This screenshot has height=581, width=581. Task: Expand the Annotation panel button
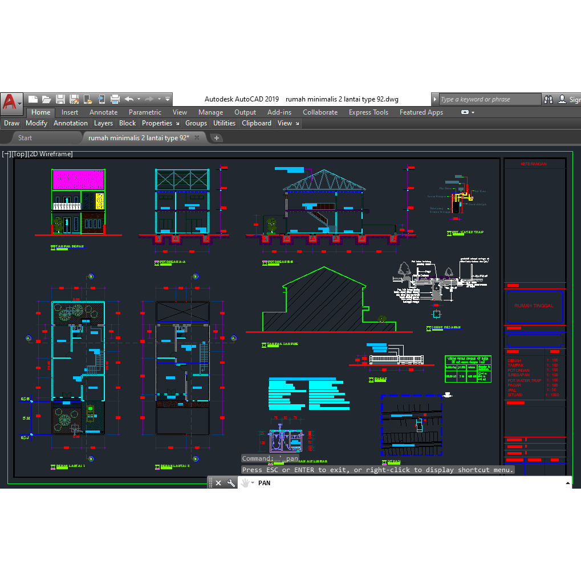coord(70,123)
